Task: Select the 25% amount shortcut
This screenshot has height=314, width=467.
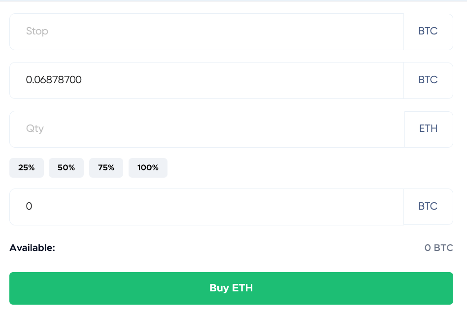Action: [27, 168]
